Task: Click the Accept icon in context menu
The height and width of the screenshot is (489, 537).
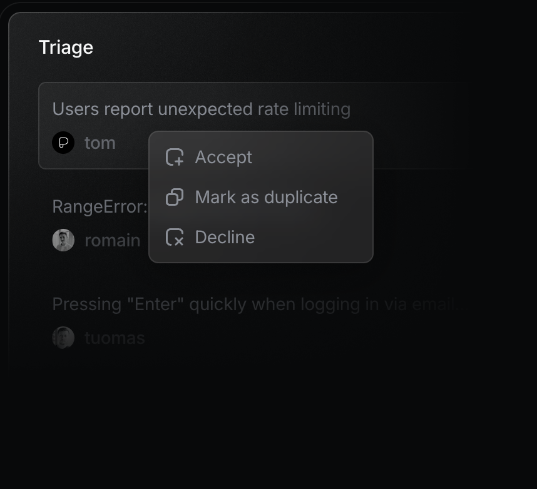Action: (175, 157)
